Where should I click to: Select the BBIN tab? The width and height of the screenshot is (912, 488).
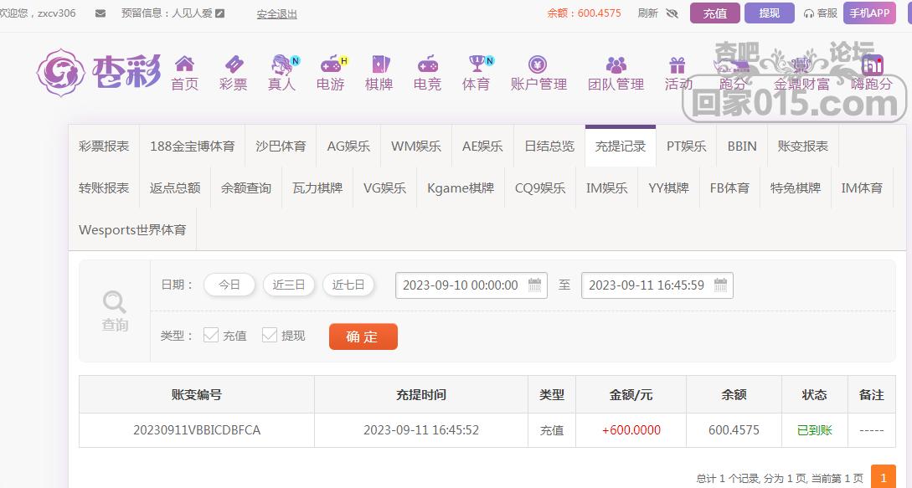coord(742,146)
